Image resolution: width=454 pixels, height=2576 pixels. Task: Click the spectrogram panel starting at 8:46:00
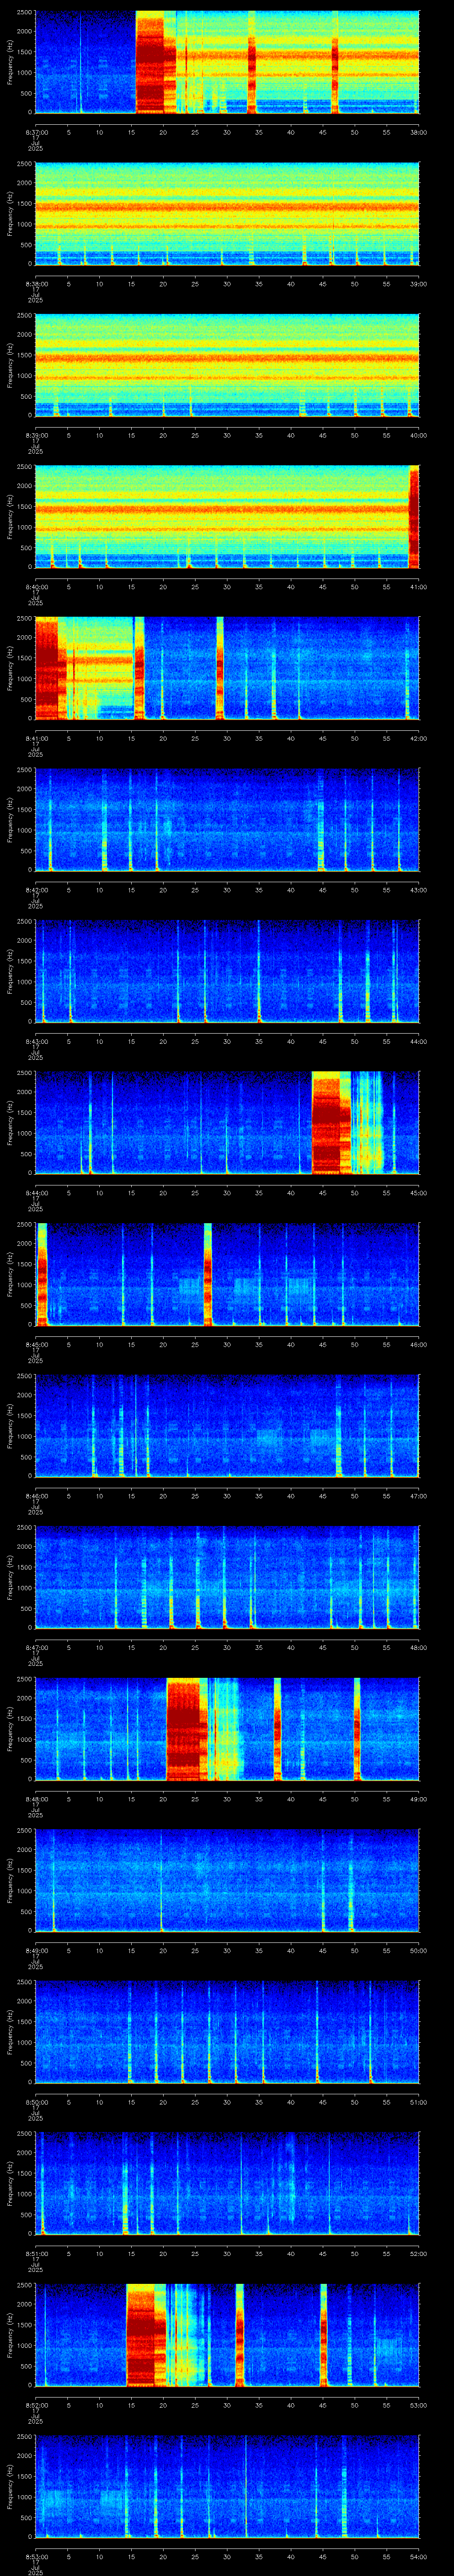pos(227,1427)
